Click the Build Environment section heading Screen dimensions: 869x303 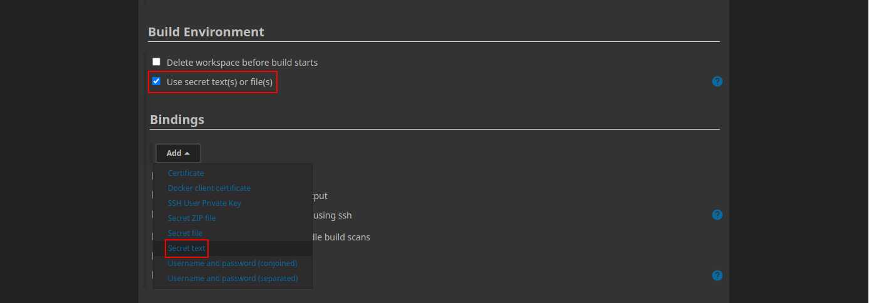pyautogui.click(x=206, y=32)
